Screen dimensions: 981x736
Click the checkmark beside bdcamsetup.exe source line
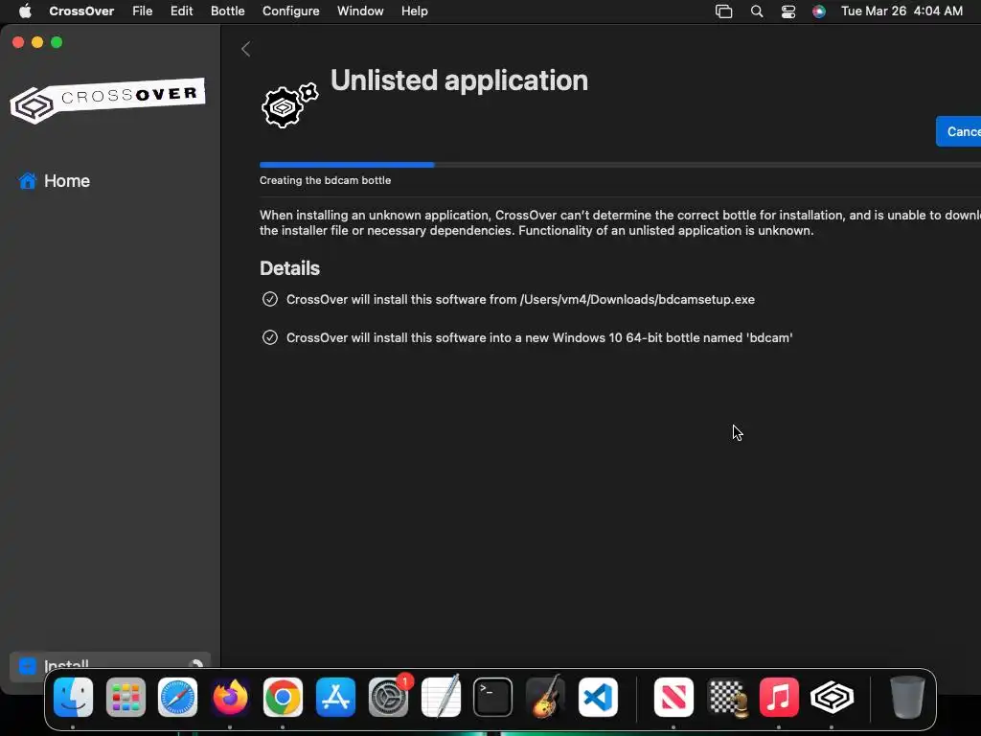(269, 299)
